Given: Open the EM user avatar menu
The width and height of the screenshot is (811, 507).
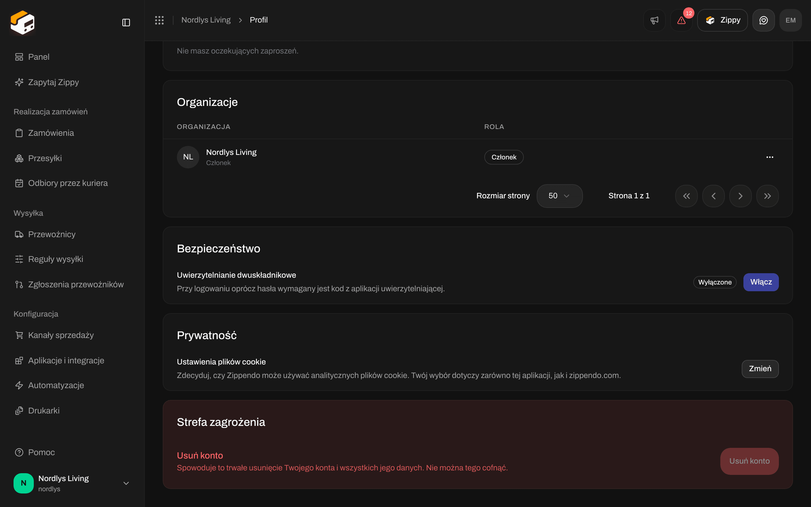Looking at the screenshot, I should [x=790, y=20].
